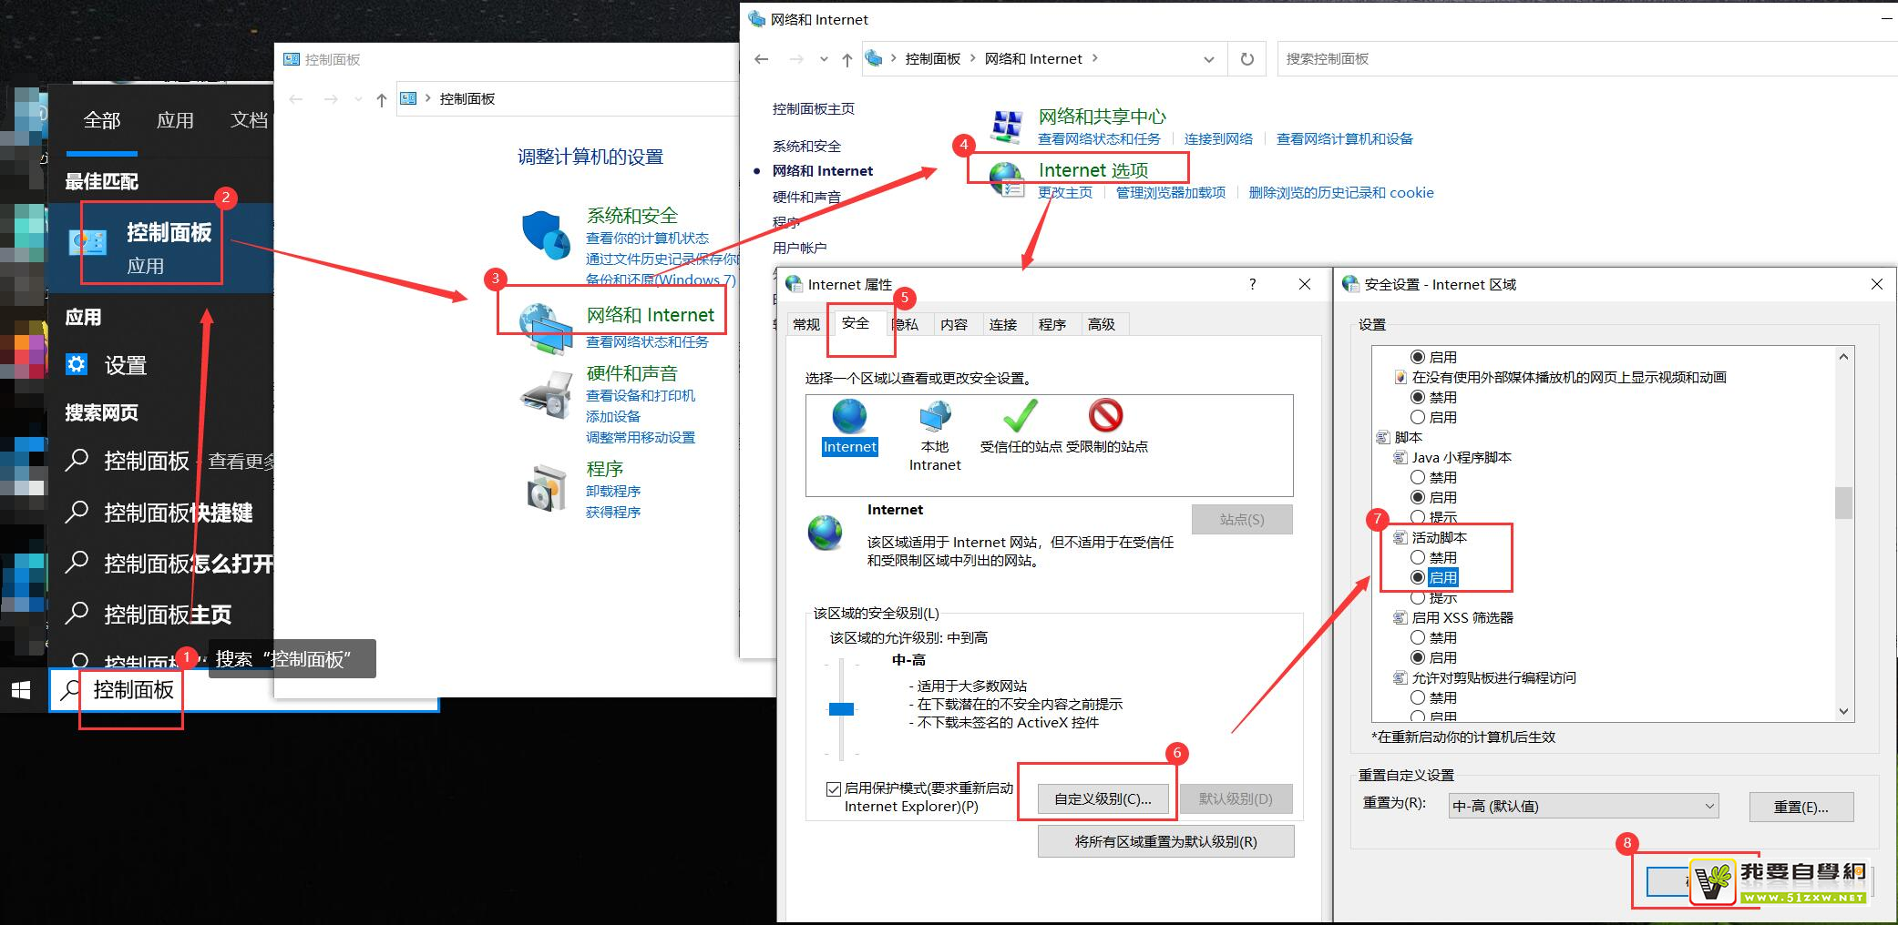Select the 受信任的站点 green checkmark zone
Viewport: 1898px width, 925px height.
click(1020, 417)
